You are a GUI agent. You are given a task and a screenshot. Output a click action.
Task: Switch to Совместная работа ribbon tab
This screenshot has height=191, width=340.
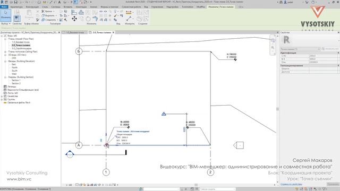[131, 7]
